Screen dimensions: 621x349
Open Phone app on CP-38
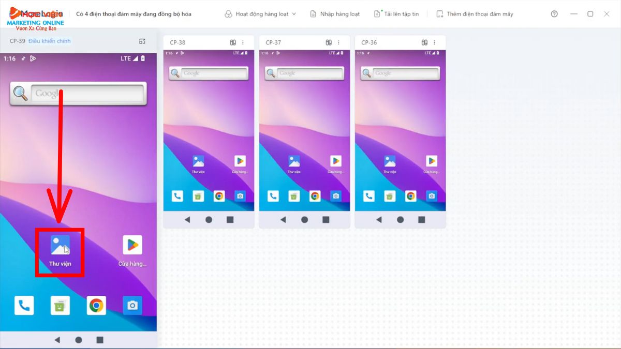pos(178,196)
